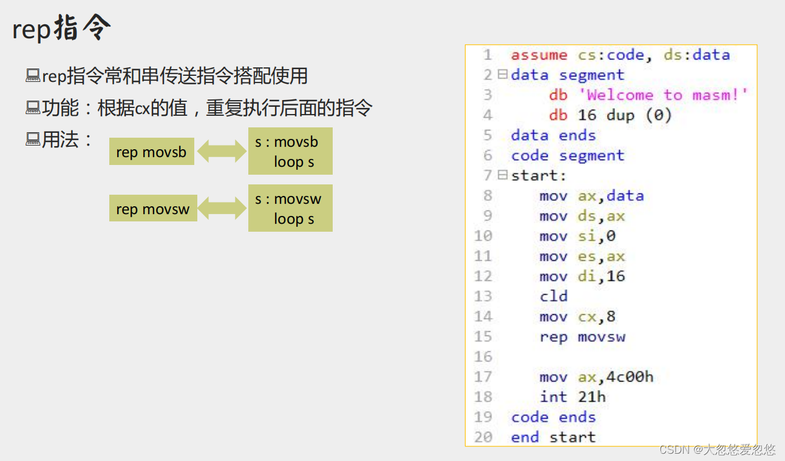This screenshot has height=461, width=785.
Task: Click code line 'db 16 dup (0)'
Action: (610, 115)
